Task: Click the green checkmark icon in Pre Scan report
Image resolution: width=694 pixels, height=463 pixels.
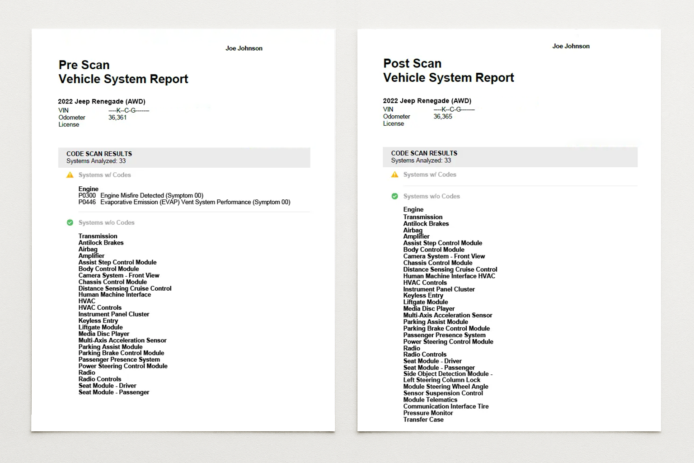Action: 70,222
